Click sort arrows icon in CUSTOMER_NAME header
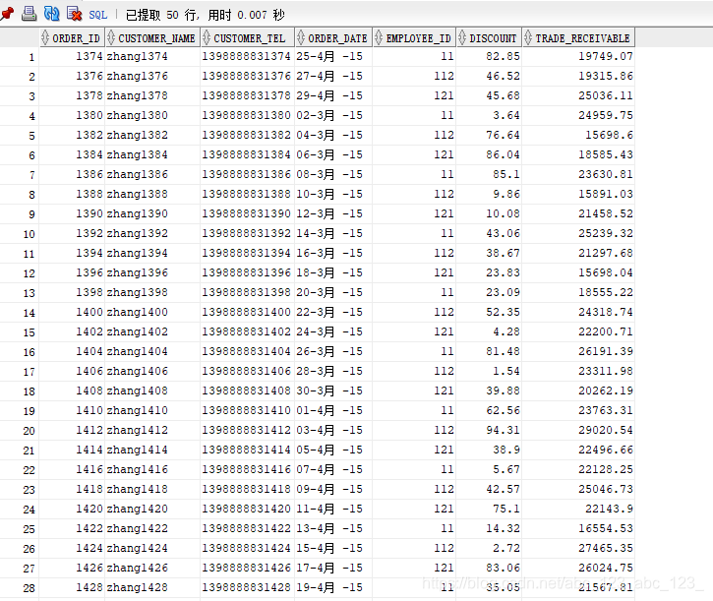 (111, 37)
